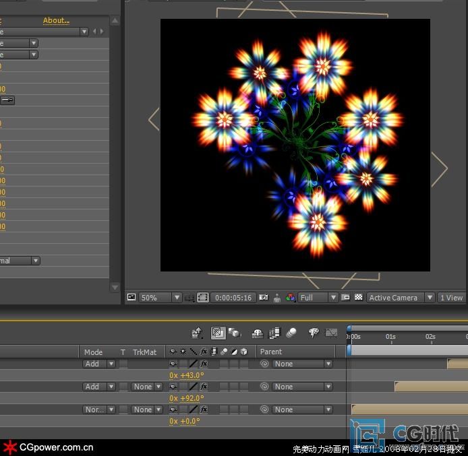This screenshot has width=468, height=456.
Task: Go to previous keyframe arrow in effect panel
Action: 95,31
